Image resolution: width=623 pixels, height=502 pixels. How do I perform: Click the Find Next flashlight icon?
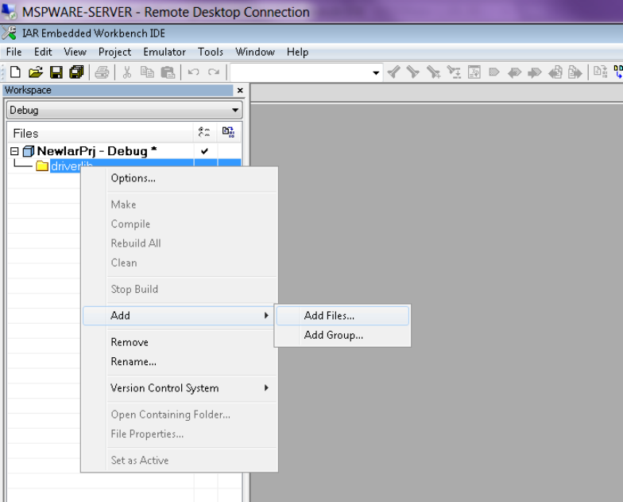[x=413, y=72]
